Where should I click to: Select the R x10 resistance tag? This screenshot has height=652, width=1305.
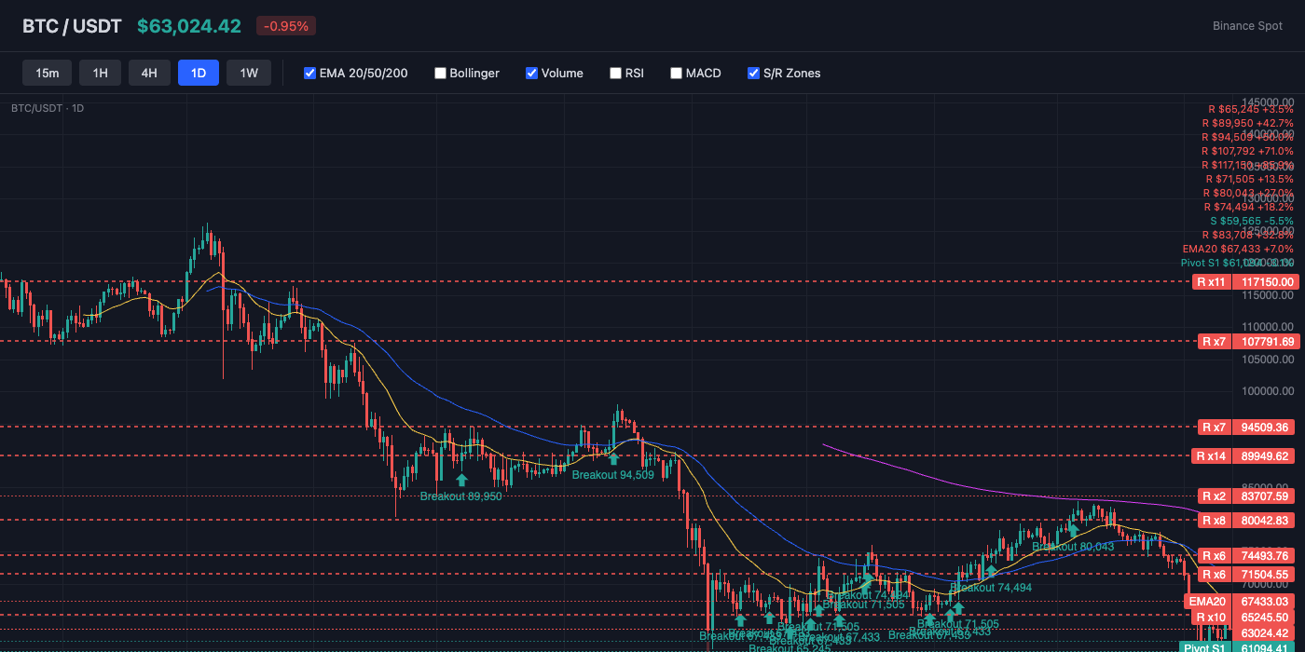pyautogui.click(x=1211, y=618)
